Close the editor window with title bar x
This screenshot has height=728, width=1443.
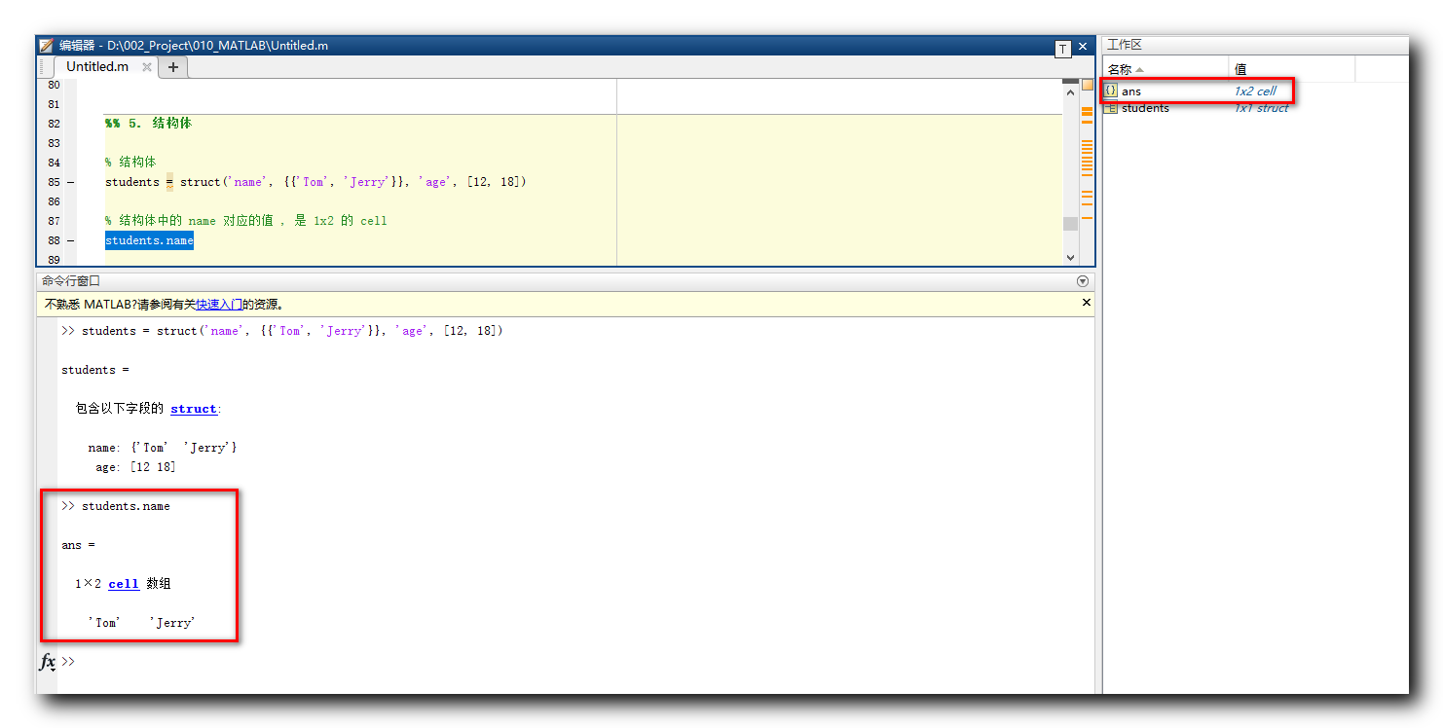click(x=1083, y=47)
